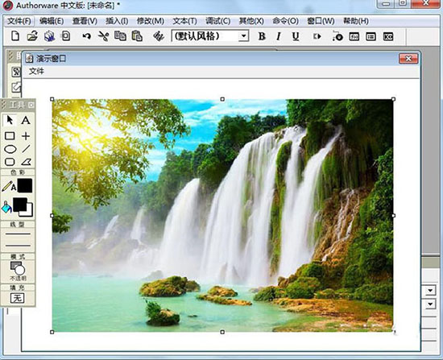Click the fill pattern 无 box
Screen dimensions: 443x360
point(17,298)
